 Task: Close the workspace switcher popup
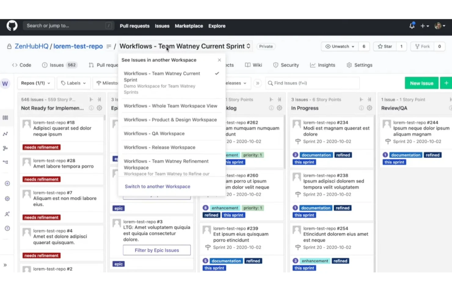219,60
